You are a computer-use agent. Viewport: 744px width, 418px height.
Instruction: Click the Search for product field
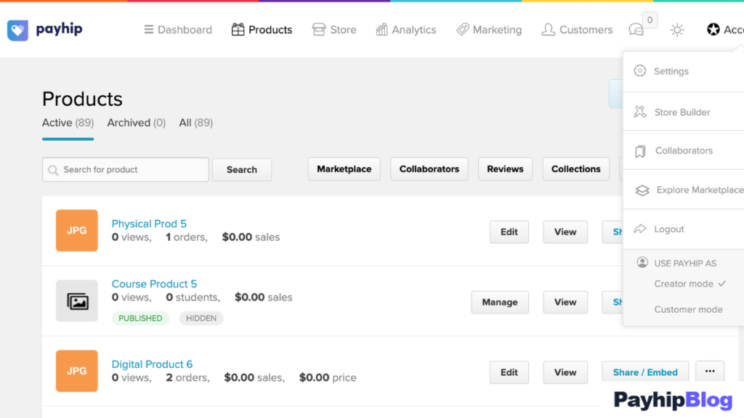[125, 170]
